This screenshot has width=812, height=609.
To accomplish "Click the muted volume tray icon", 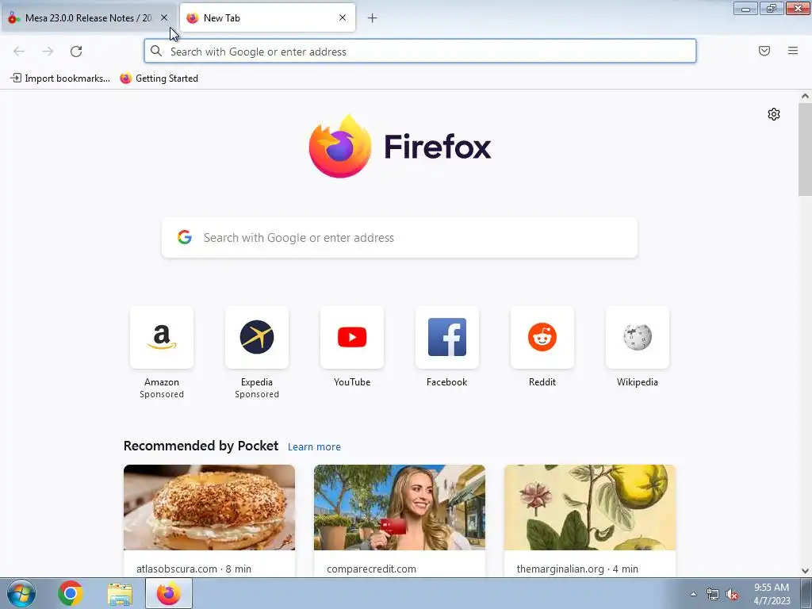I will point(732,595).
